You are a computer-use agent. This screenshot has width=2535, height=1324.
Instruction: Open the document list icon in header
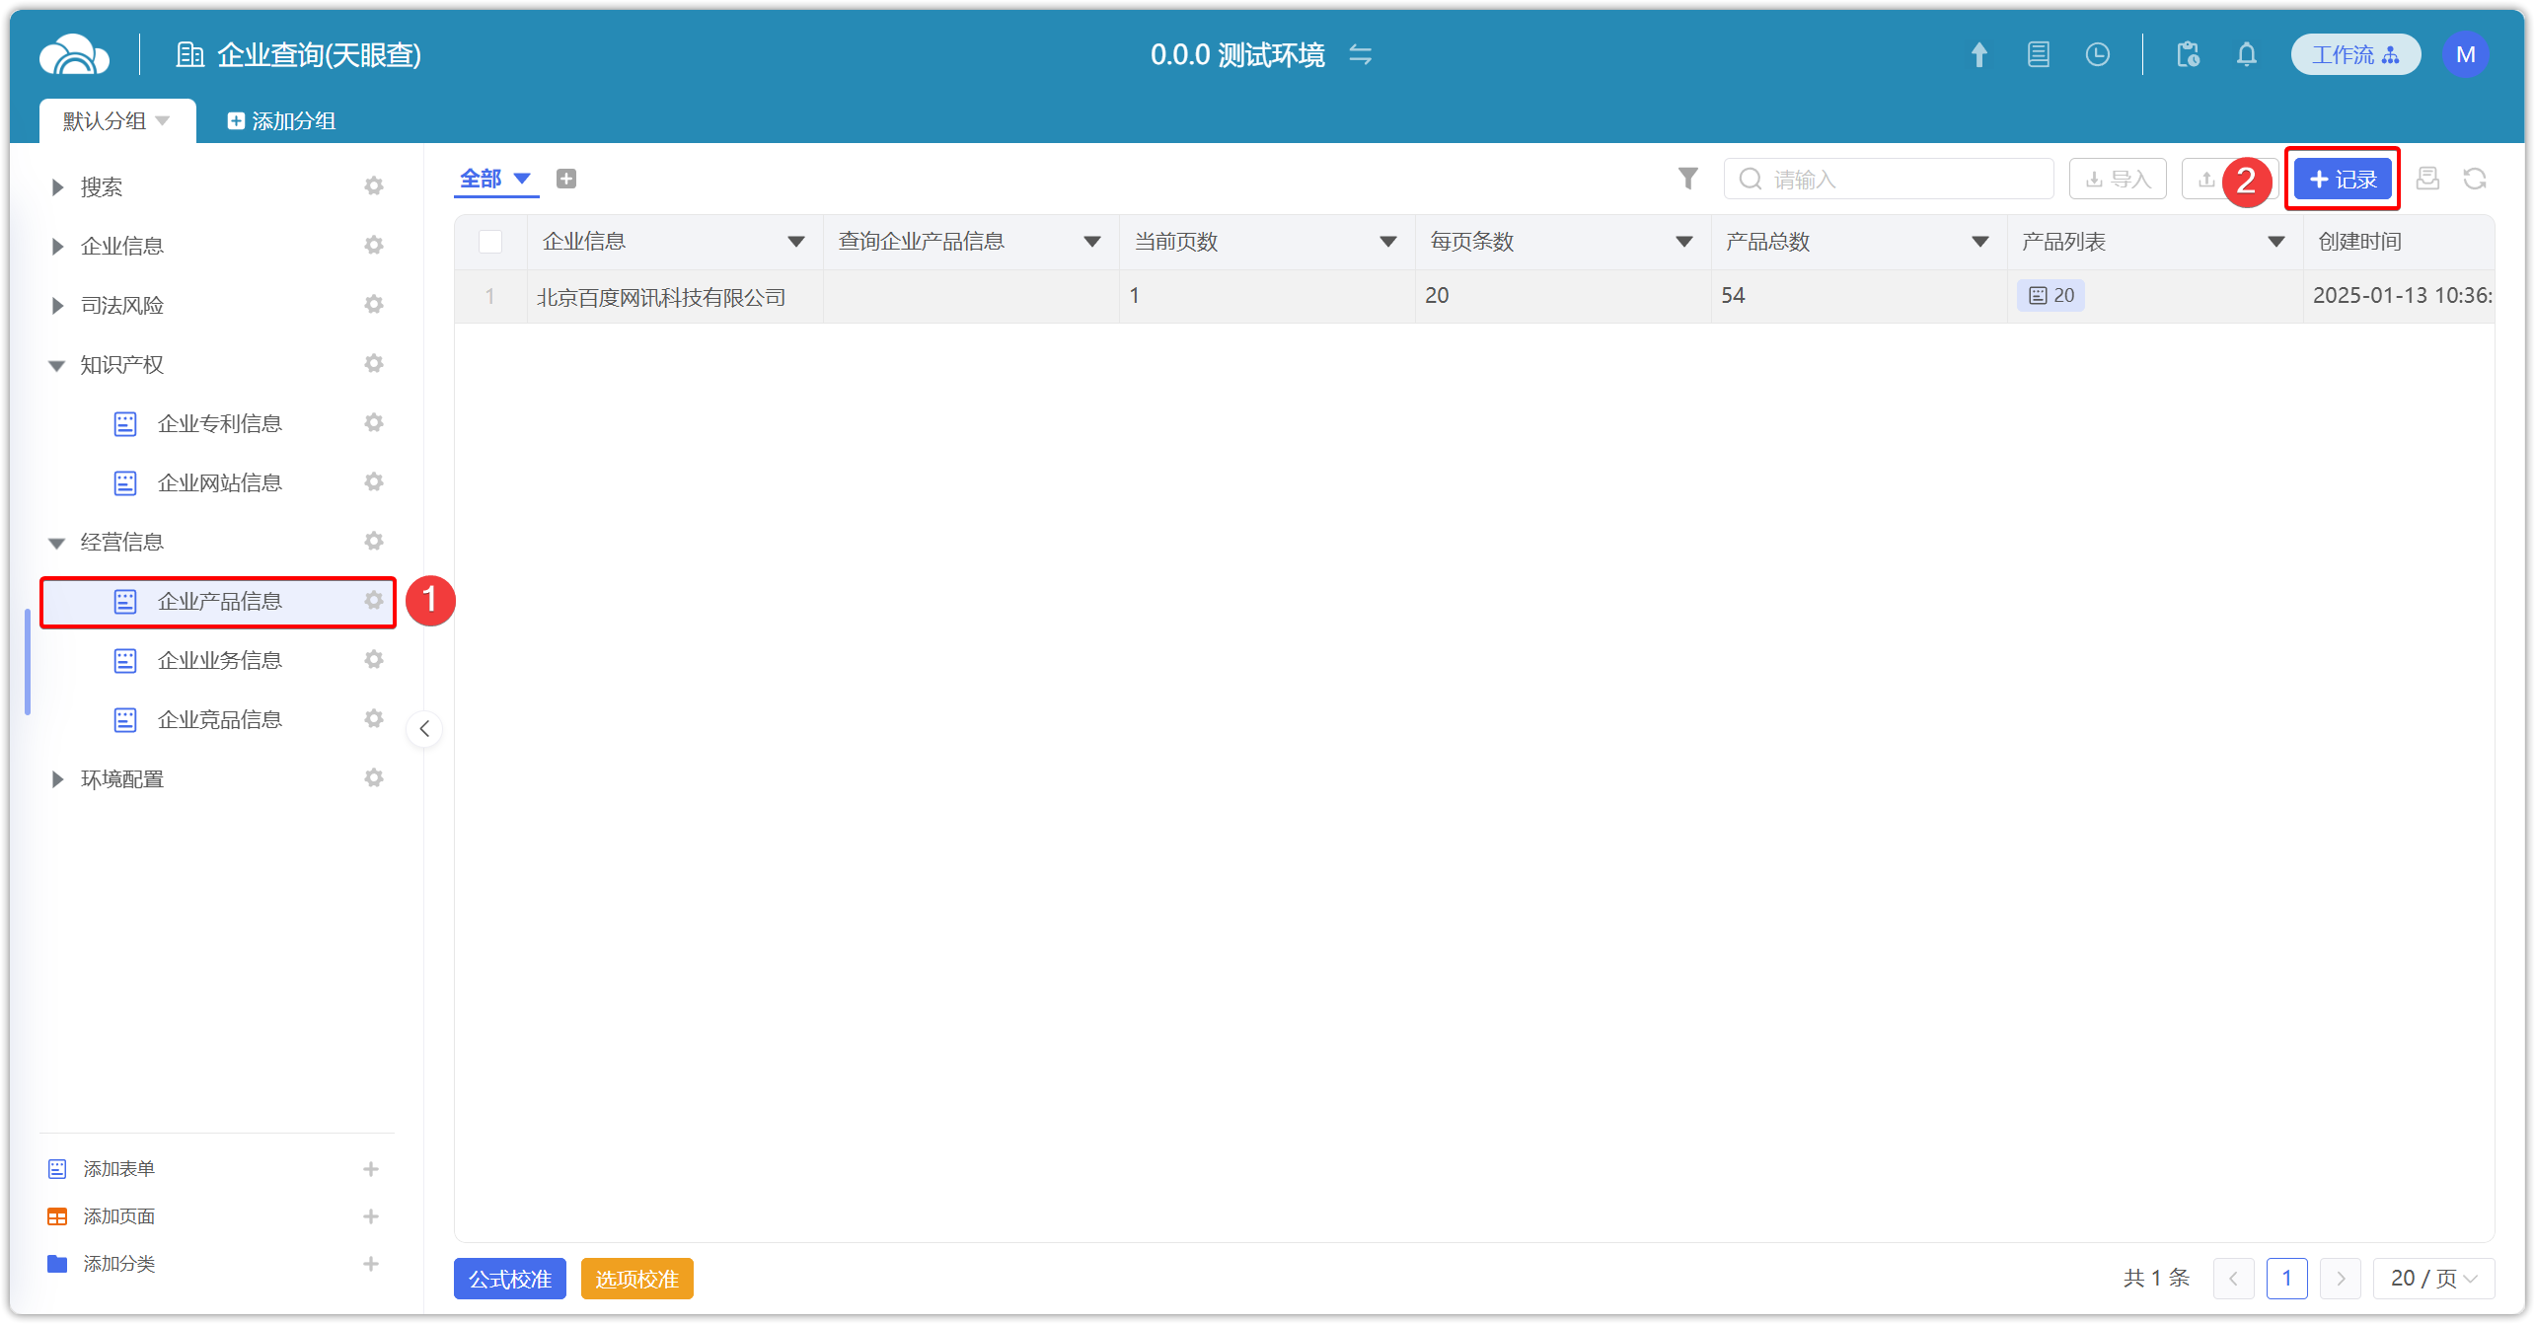[x=2039, y=55]
